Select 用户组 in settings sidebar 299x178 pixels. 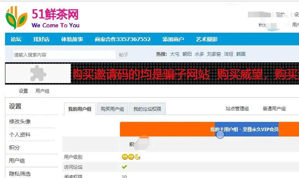click(x=17, y=161)
